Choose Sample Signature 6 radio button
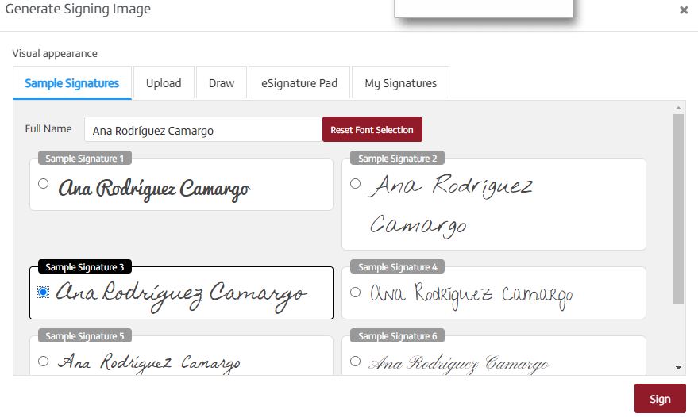698x417 pixels. point(356,362)
